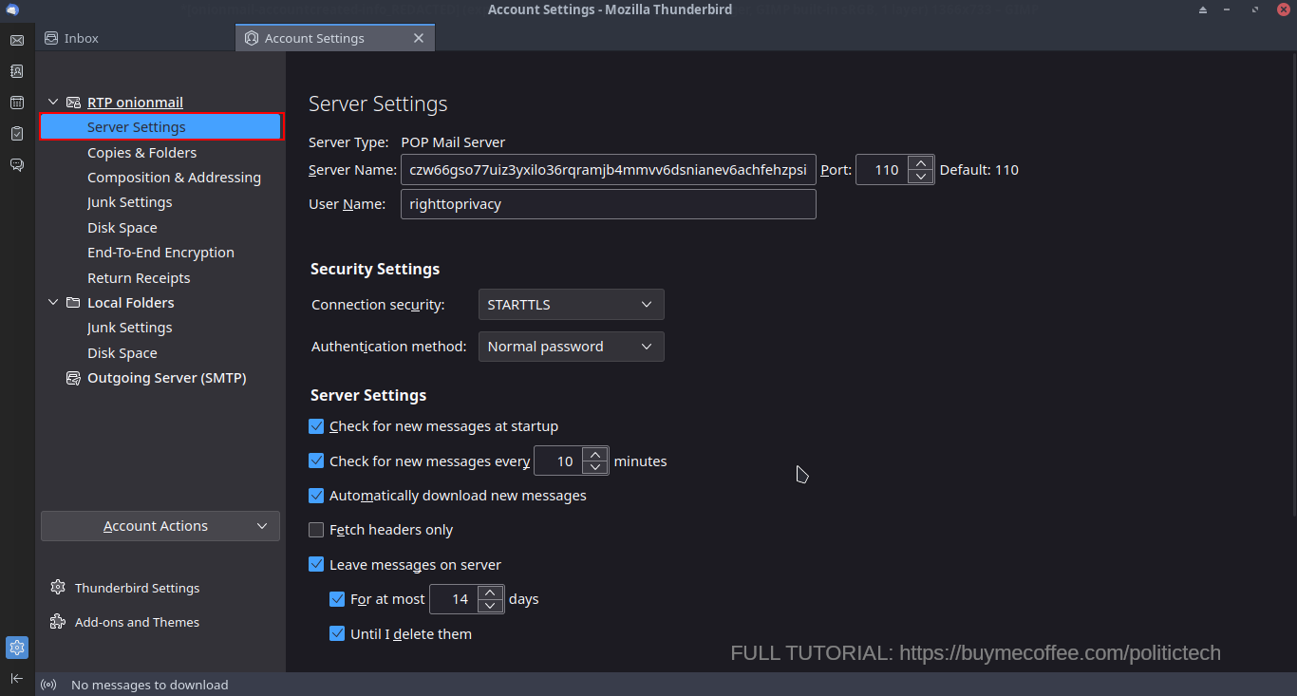Screen dimensions: 1297x696
Task: Open the Calendar space icon
Action: click(17, 103)
